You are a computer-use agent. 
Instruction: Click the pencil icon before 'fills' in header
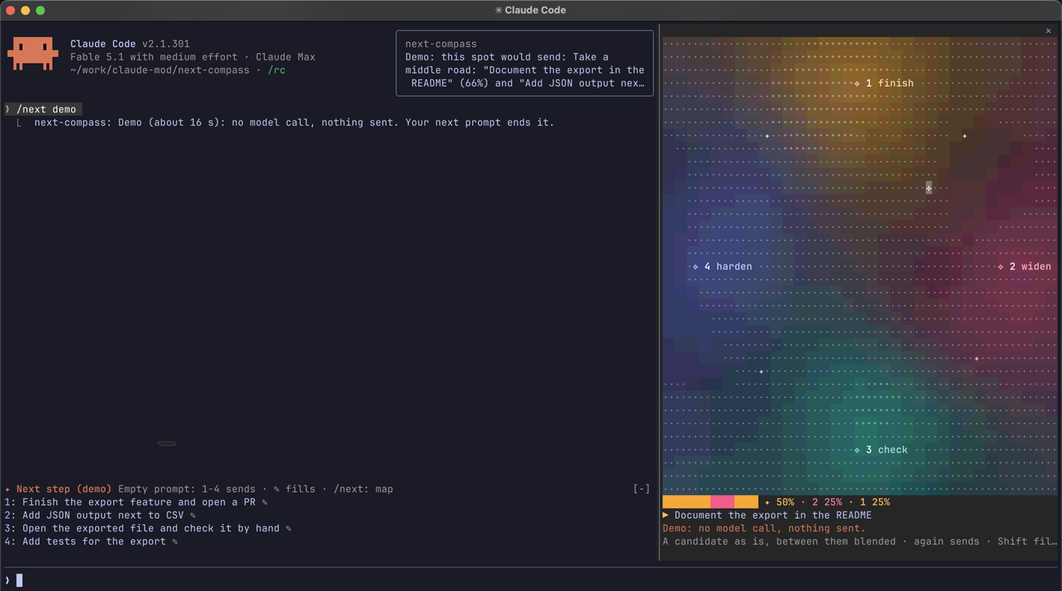pos(277,489)
